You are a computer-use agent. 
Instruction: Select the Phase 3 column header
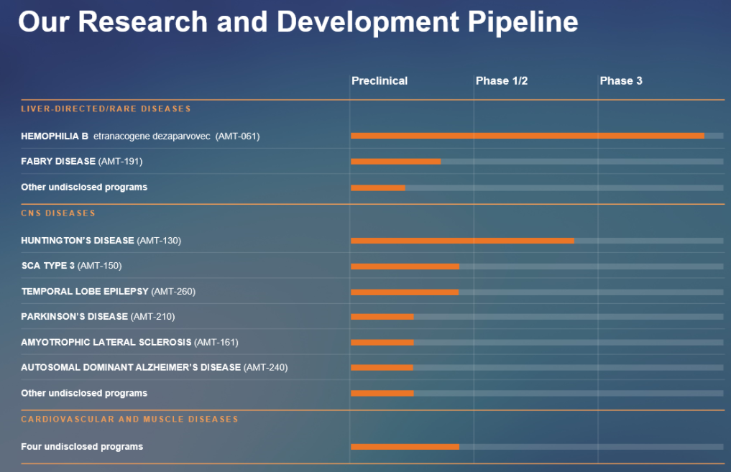coord(621,80)
